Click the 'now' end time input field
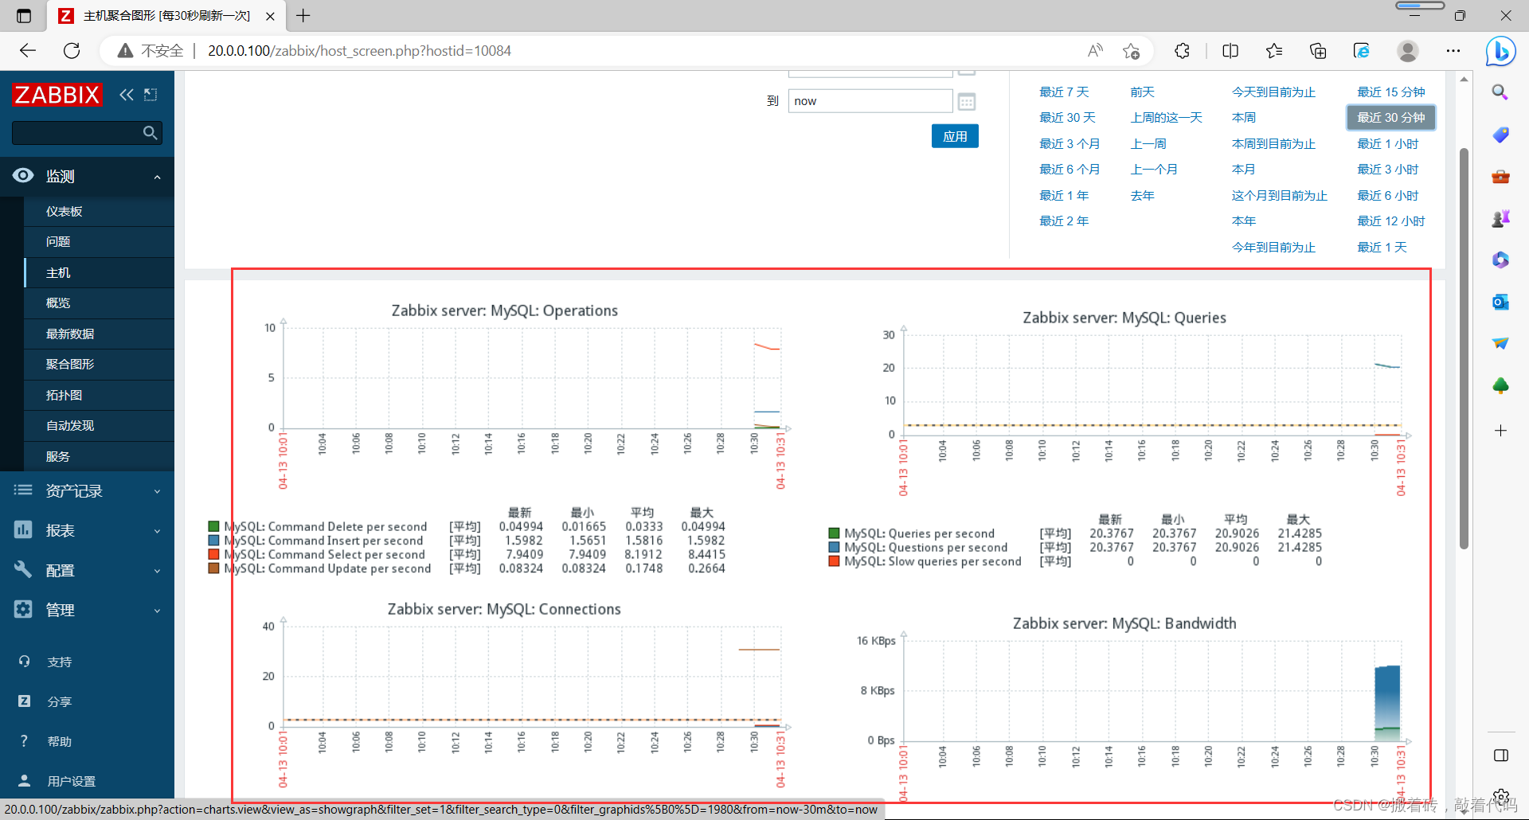 tap(870, 101)
